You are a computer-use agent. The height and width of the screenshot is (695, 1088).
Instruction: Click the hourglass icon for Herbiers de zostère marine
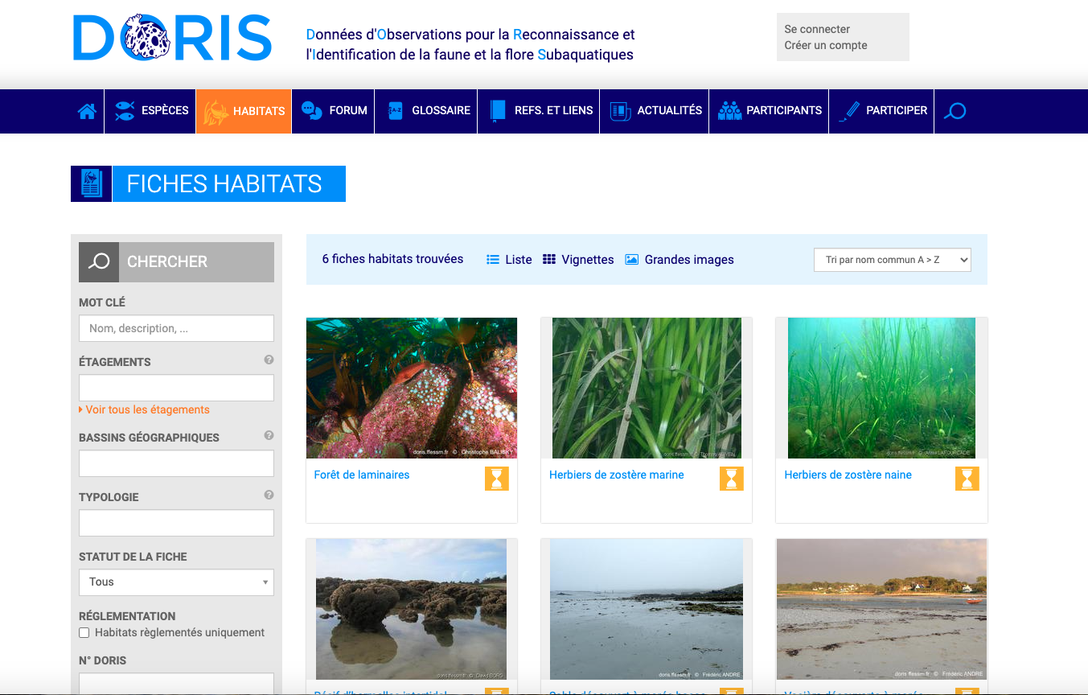[732, 479]
